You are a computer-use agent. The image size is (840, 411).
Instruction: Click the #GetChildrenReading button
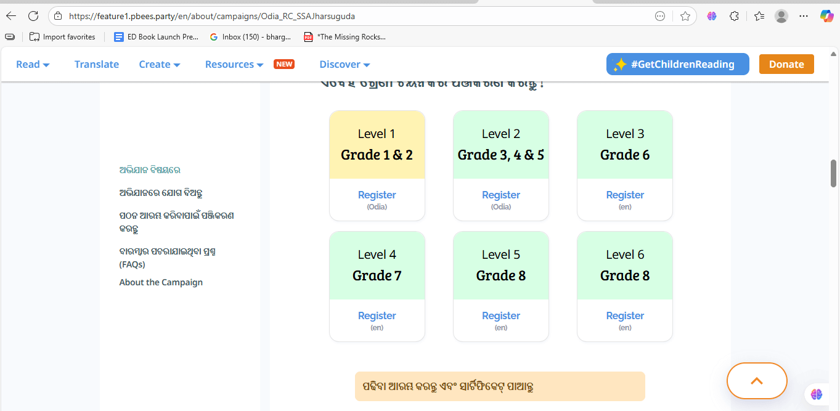[677, 64]
